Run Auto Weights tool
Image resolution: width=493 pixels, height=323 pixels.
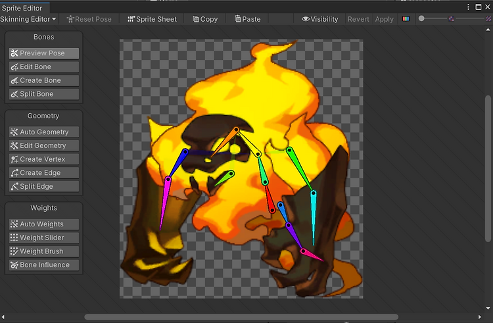coord(43,224)
